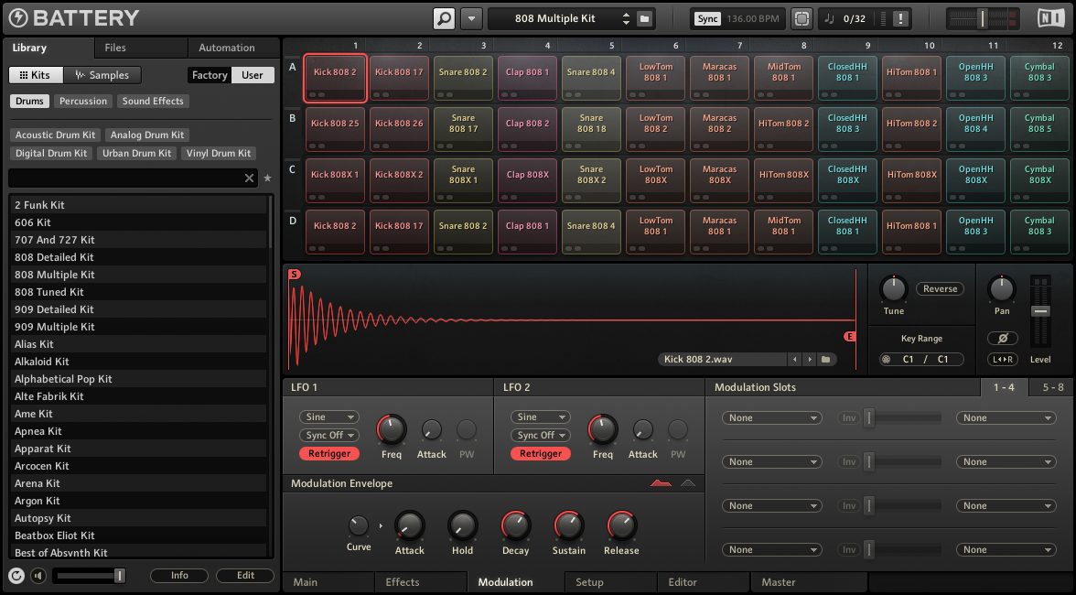Toggle the Sync tempo button

(707, 18)
